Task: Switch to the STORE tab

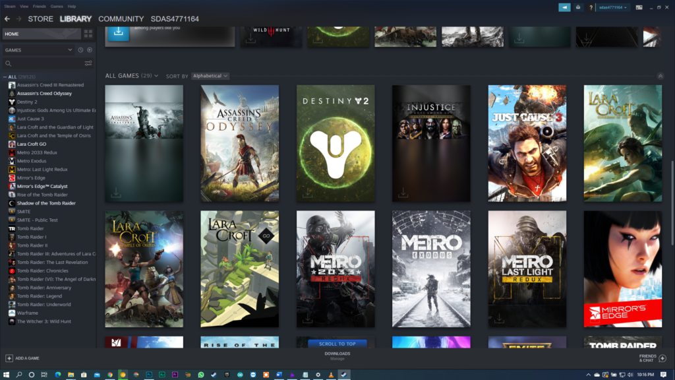Action: [40, 19]
